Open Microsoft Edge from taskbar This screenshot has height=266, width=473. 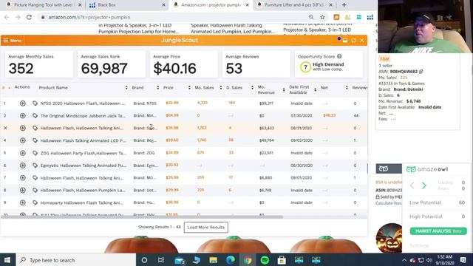coord(231,260)
